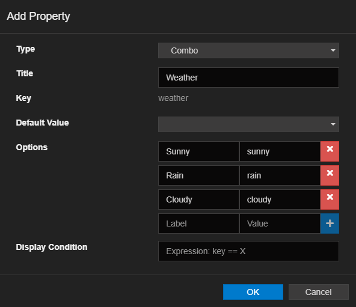Viewport: 356px width, 307px height.
Task: Edit the Rain label field
Action: (198, 175)
